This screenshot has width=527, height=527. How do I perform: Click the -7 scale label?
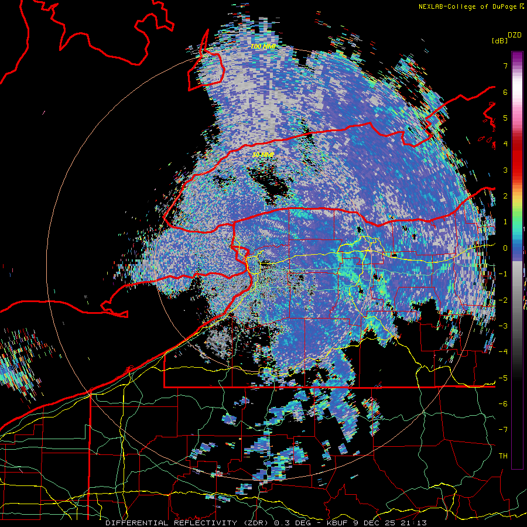503,430
